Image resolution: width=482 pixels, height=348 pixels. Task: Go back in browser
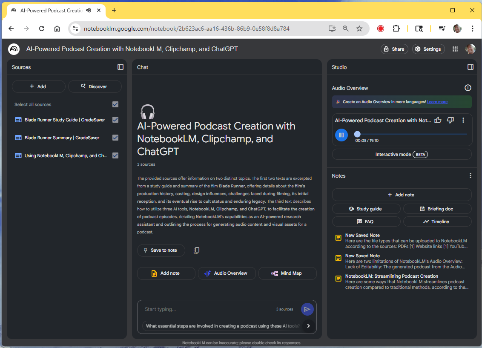pyautogui.click(x=11, y=29)
